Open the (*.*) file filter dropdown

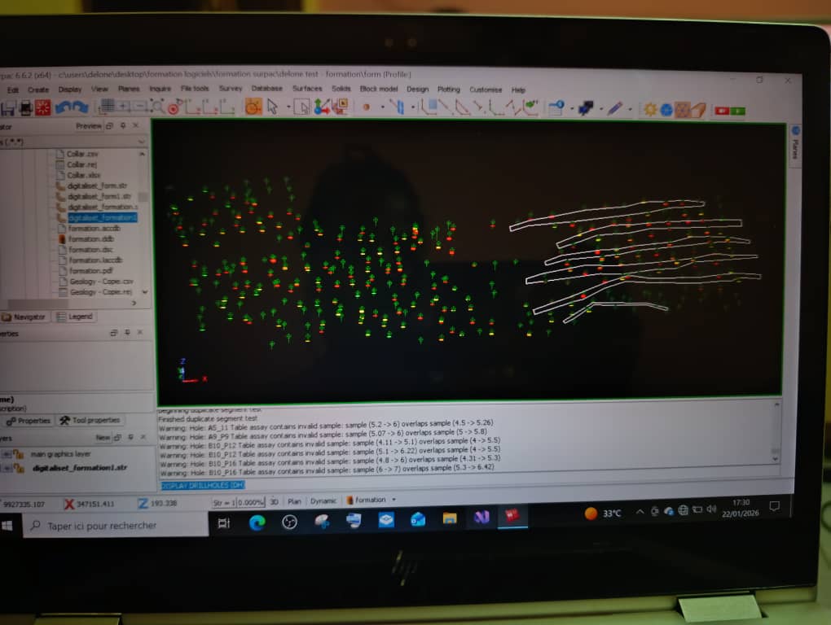143,140
